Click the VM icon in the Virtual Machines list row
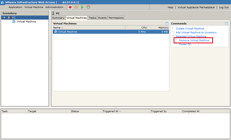Viewport: 231px width, 140px height. tap(56, 32)
